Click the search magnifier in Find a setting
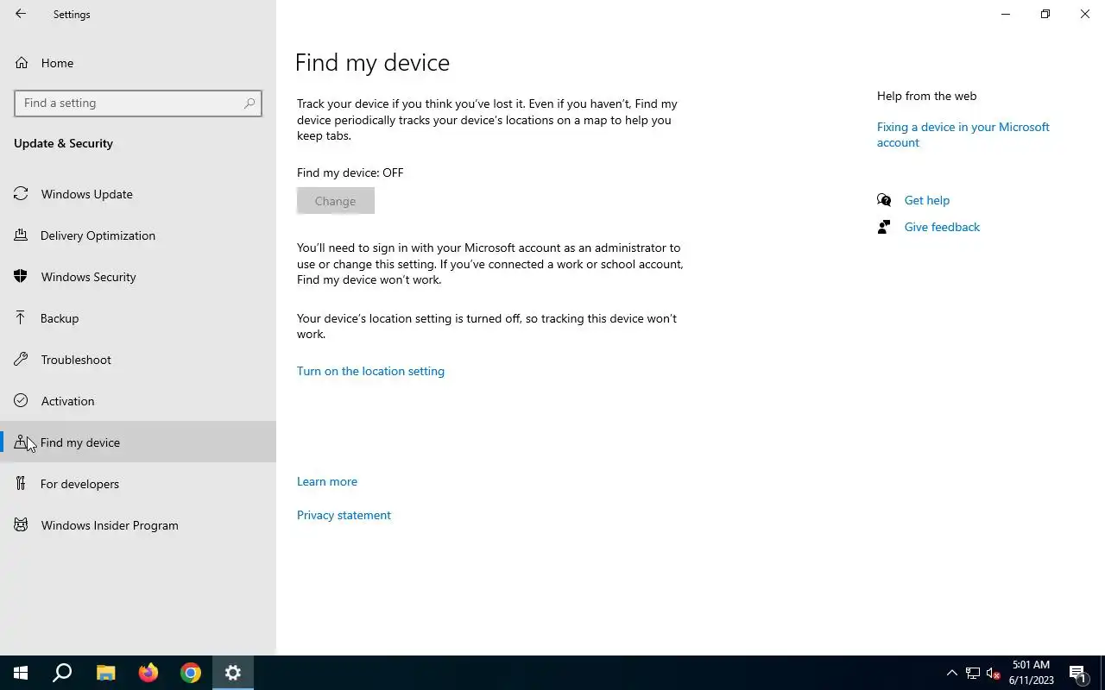This screenshot has width=1105, height=690. click(x=249, y=103)
